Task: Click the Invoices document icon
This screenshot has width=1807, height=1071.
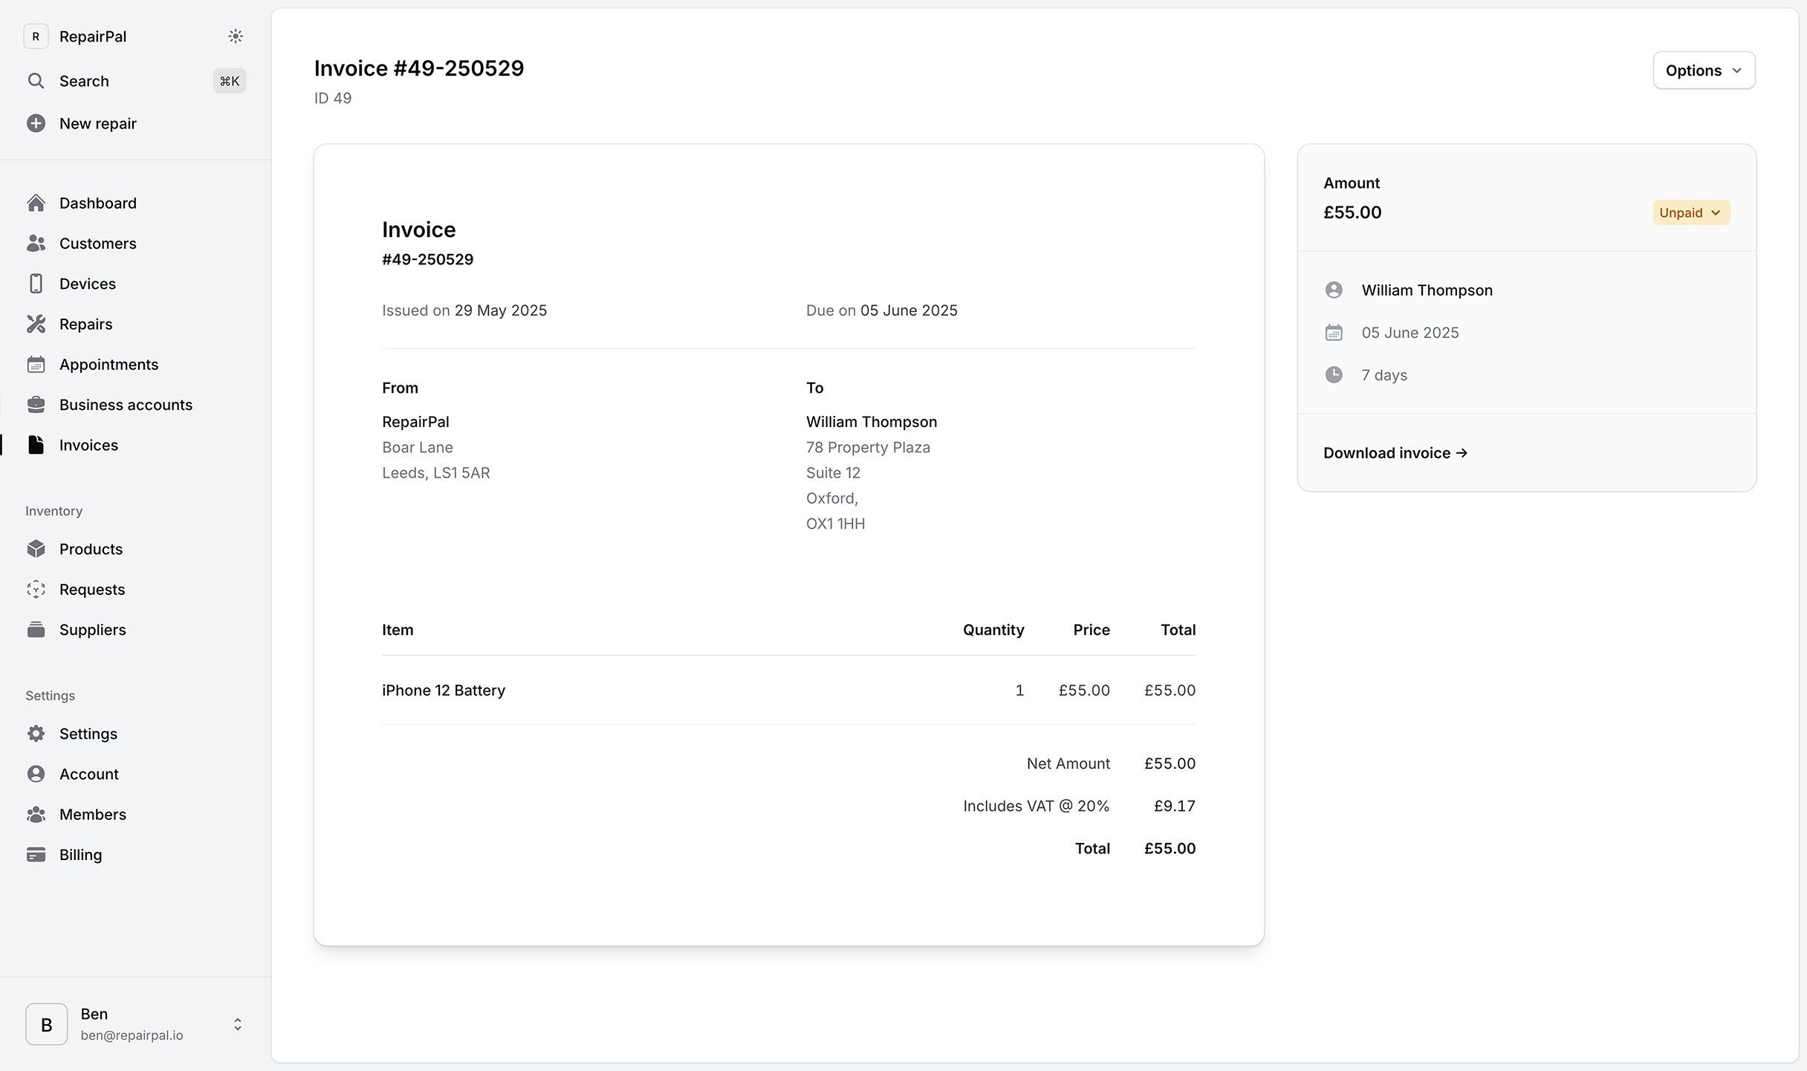Action: 36,445
